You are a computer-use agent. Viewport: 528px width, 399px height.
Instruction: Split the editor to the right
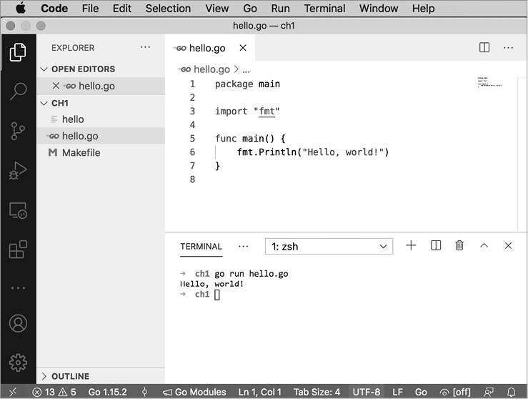click(484, 48)
